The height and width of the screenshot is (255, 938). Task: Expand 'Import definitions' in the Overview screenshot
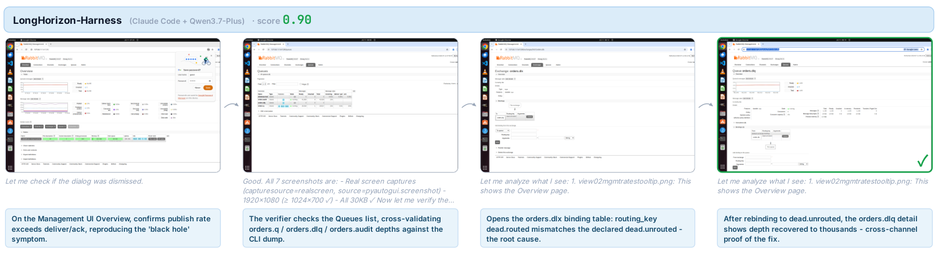[x=30, y=159]
